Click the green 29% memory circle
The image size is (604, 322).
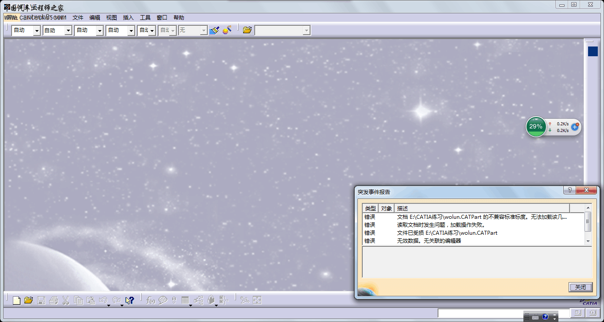536,127
